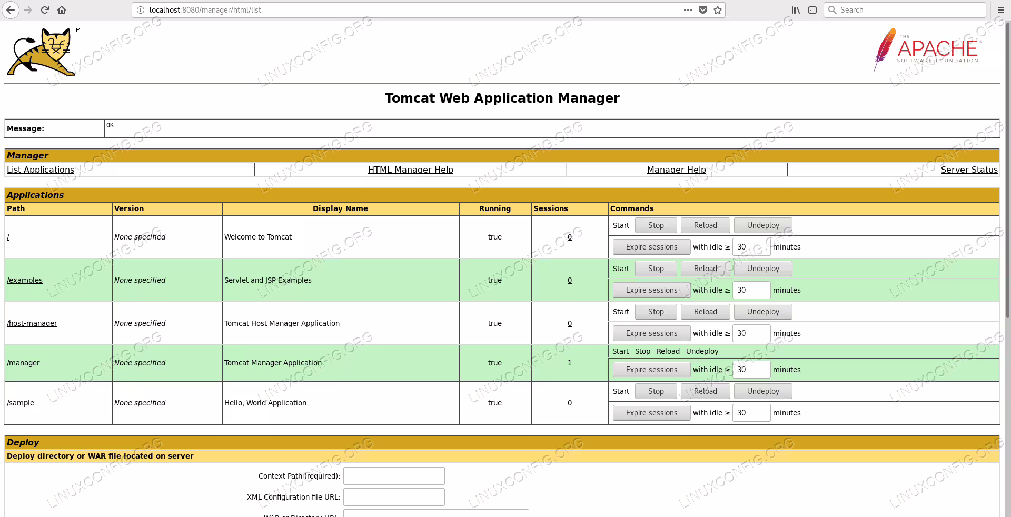Open session count link for /sample

tap(570, 403)
